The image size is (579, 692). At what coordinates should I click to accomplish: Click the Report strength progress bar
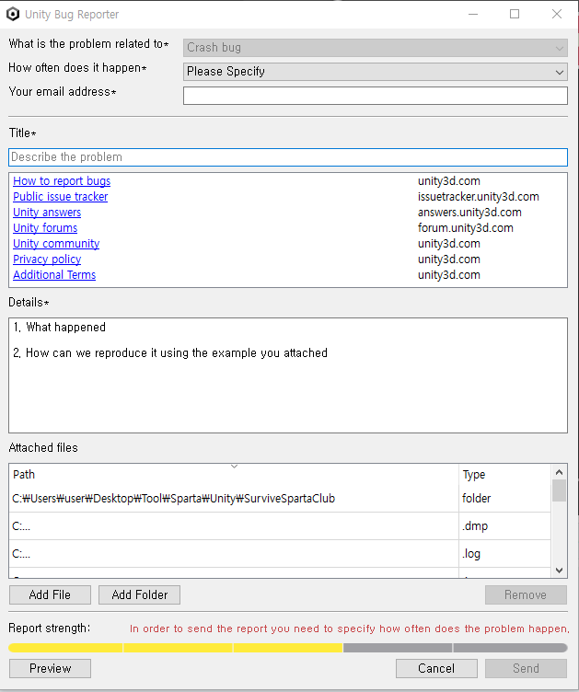click(288, 648)
